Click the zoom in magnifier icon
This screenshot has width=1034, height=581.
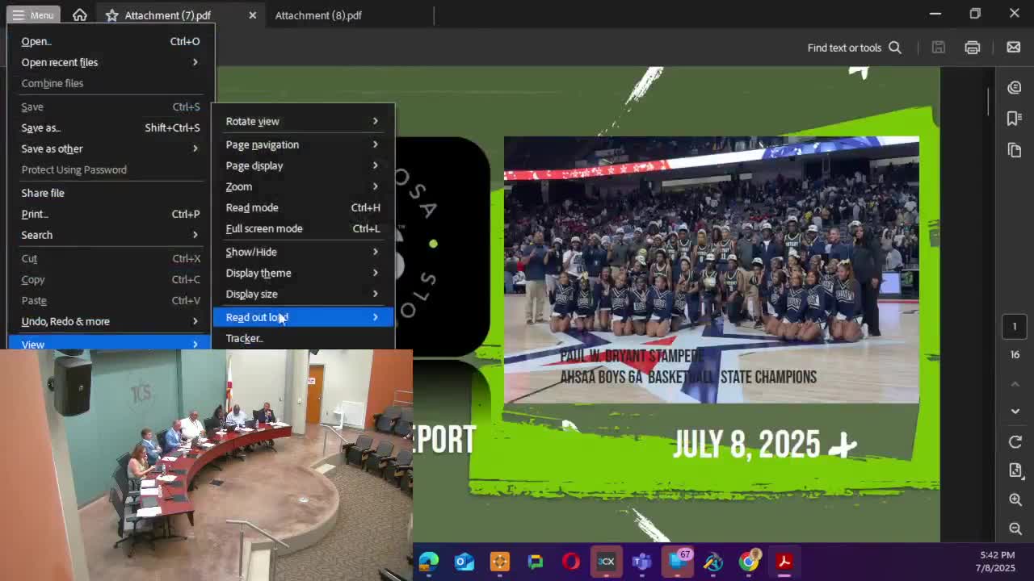1015,499
